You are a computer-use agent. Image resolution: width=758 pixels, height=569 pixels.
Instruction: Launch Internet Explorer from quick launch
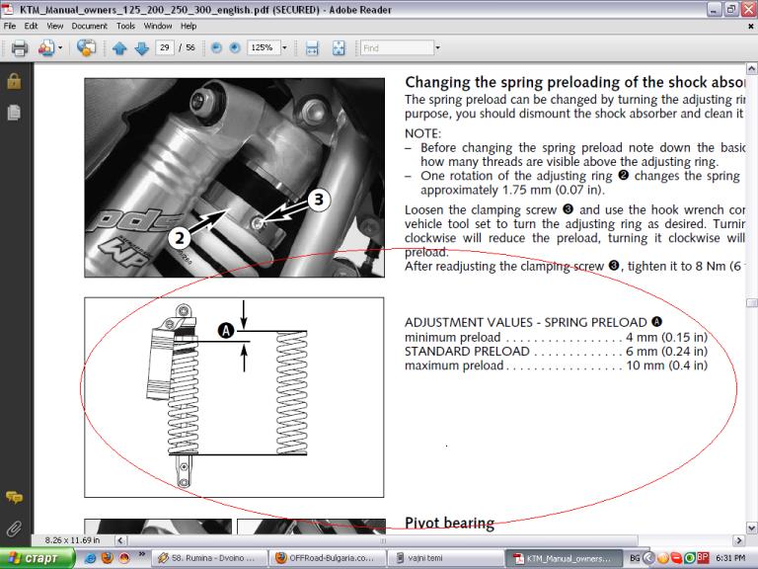(90, 558)
